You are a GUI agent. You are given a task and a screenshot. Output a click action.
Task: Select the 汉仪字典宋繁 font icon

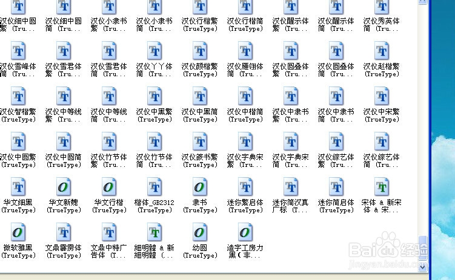(245, 142)
